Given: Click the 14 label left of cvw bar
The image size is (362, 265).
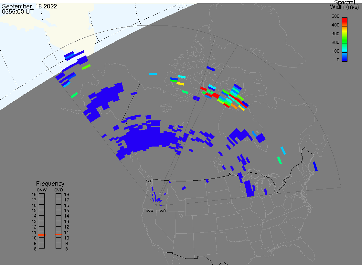Looking at the screenshot, I should 34,216.
